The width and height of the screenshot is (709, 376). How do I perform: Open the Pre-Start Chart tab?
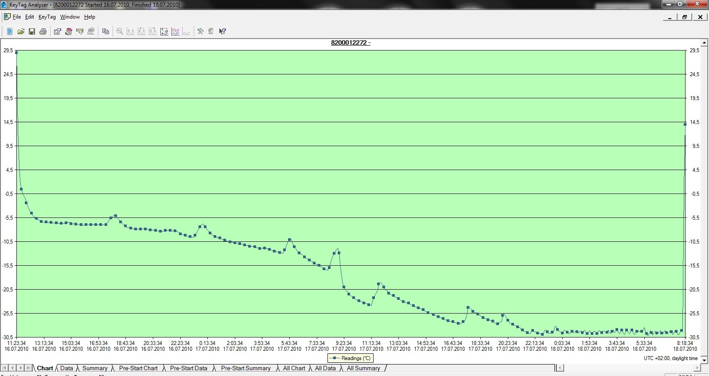point(138,368)
